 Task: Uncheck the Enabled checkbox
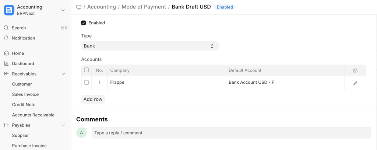(x=84, y=23)
